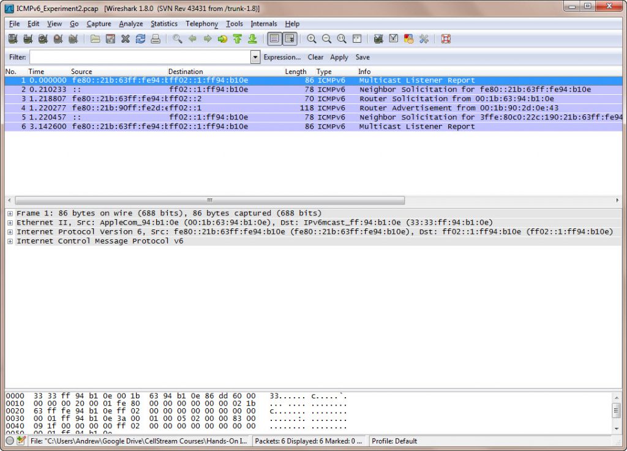
Task: Open the Analyze menu
Action: pos(130,24)
